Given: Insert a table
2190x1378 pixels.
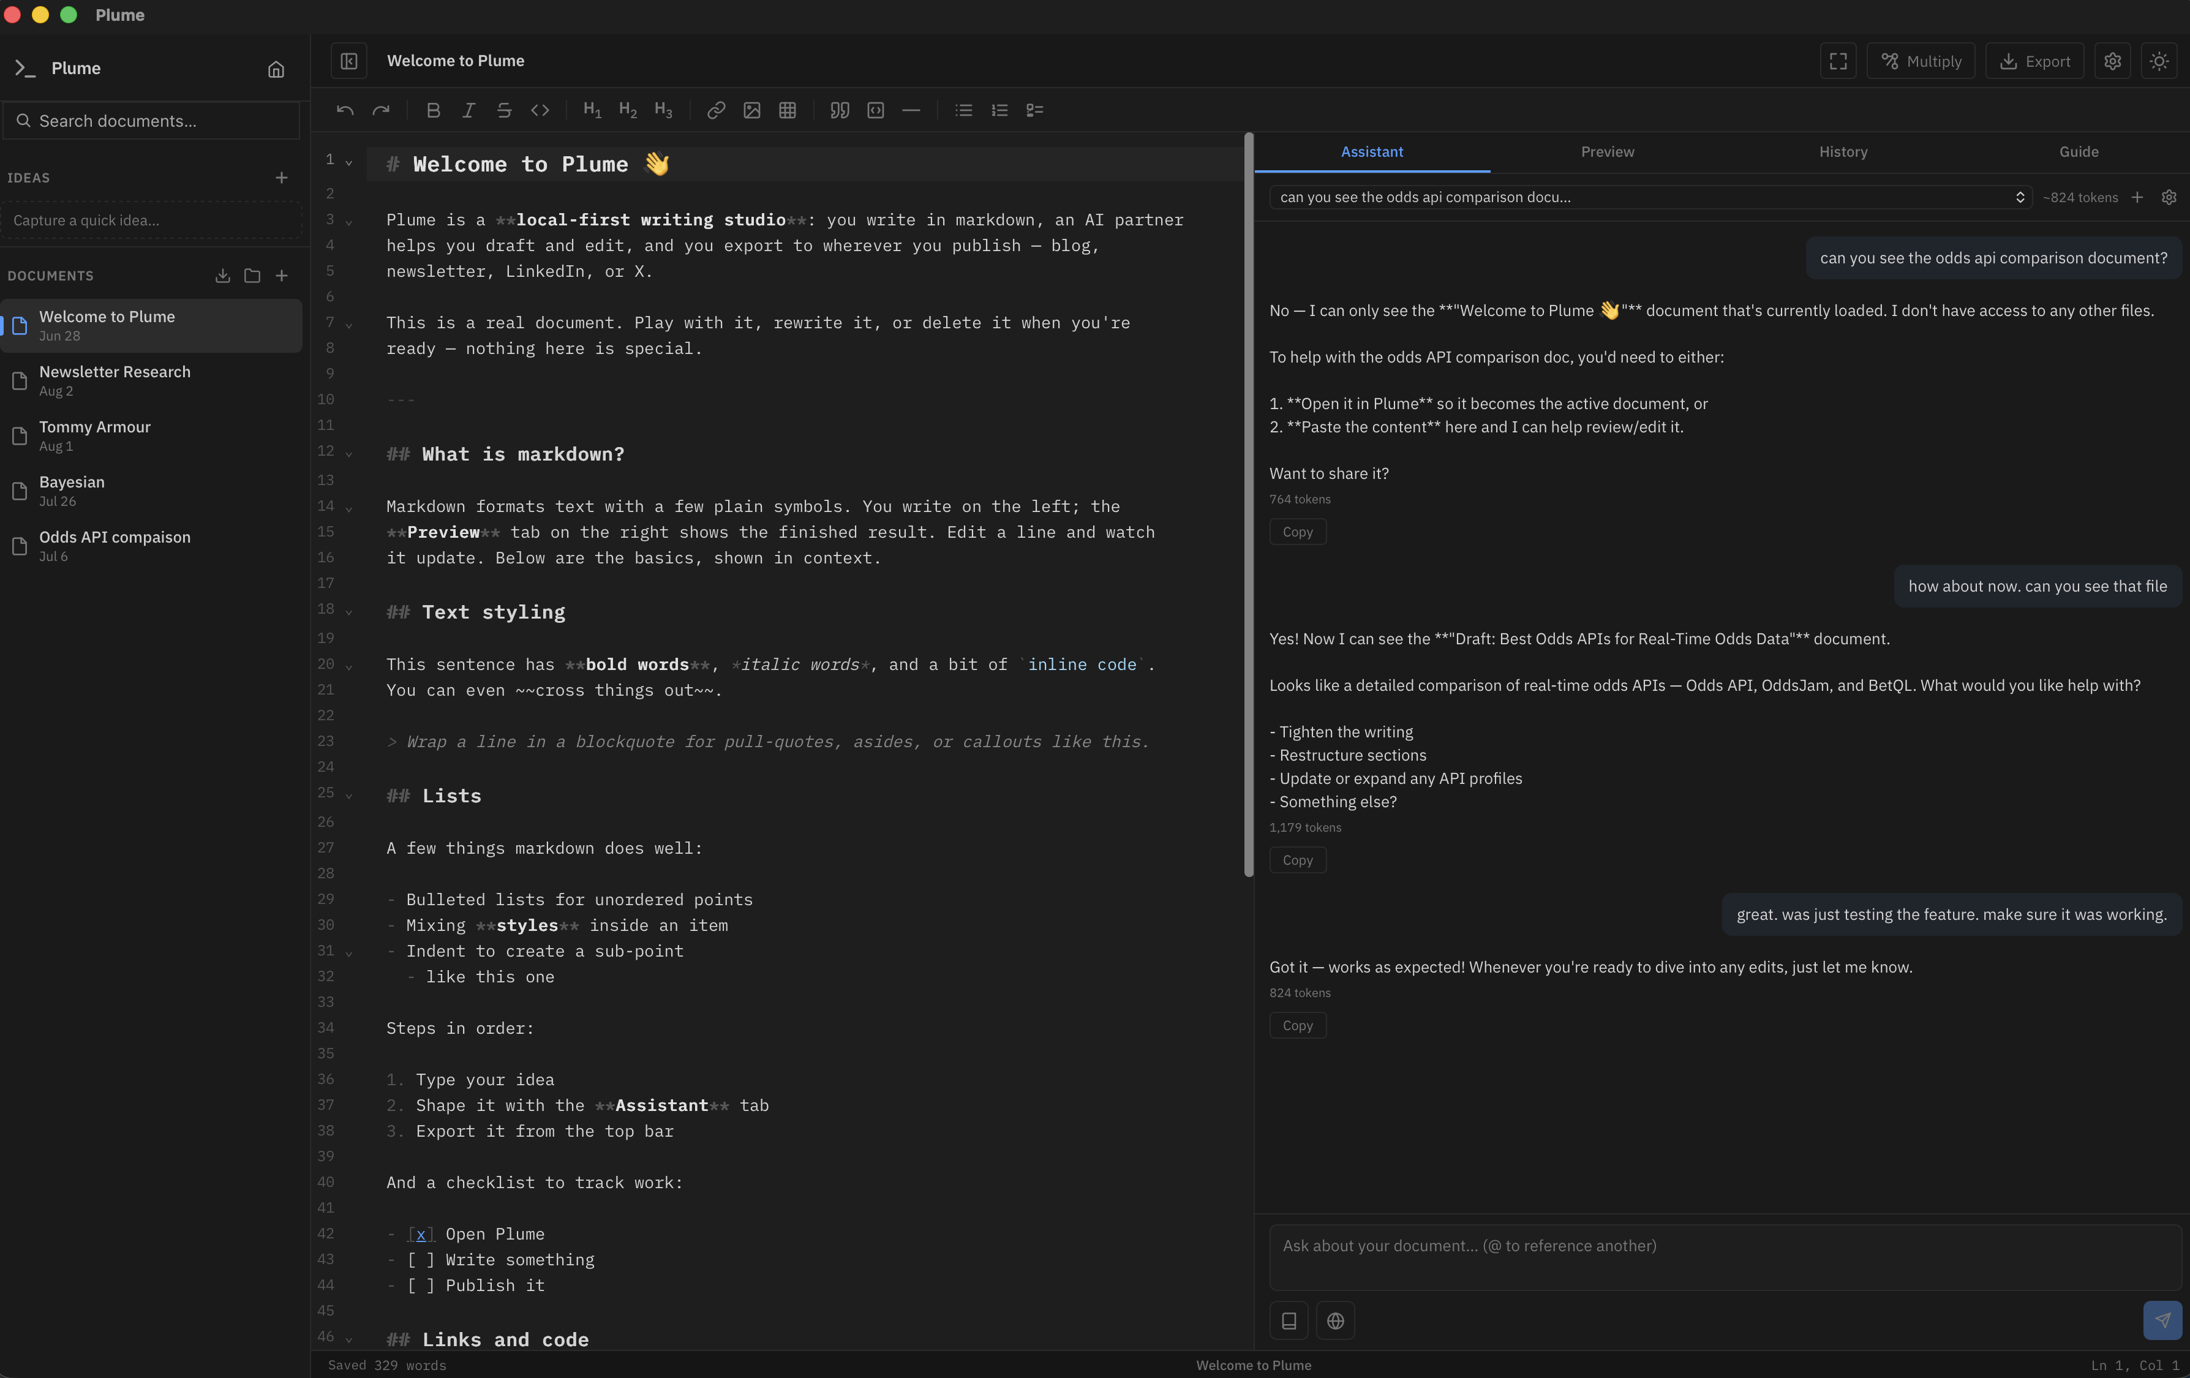Looking at the screenshot, I should click(x=788, y=110).
